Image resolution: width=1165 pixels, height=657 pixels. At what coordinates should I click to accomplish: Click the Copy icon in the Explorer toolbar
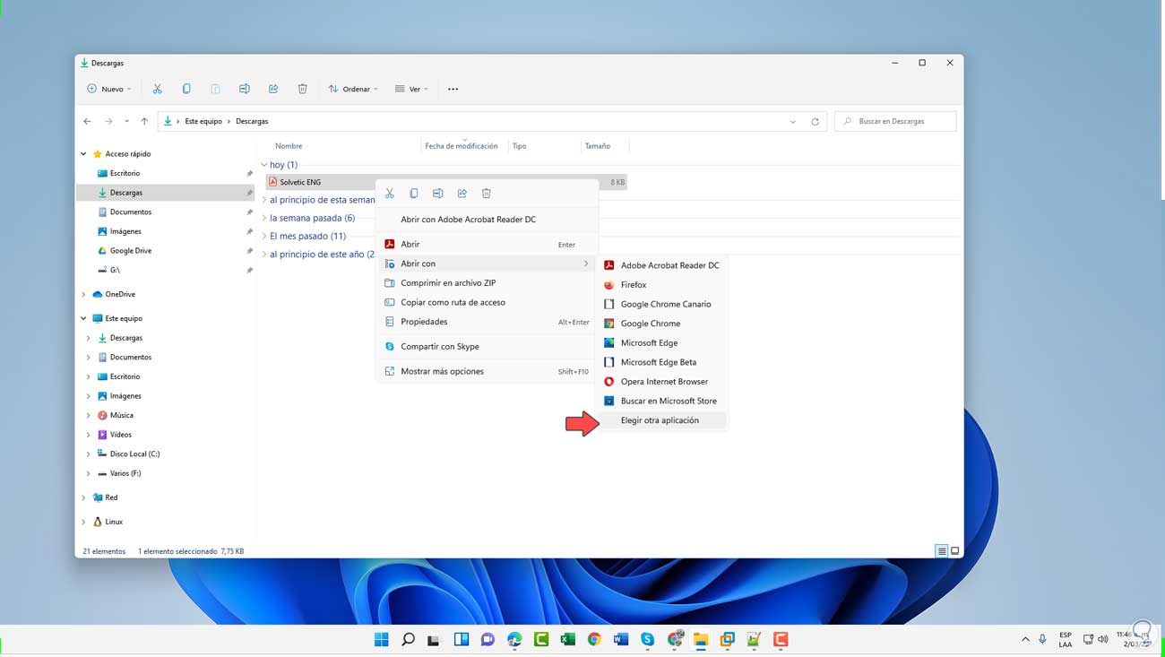click(186, 89)
